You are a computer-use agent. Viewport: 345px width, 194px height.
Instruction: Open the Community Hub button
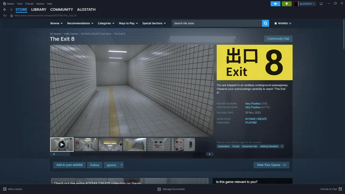(x=278, y=39)
